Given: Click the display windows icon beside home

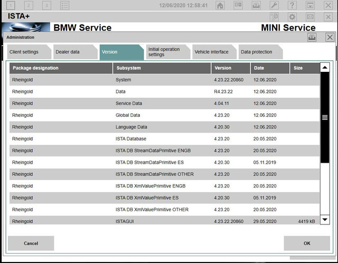Looking at the screenshot, I should click(x=238, y=5).
